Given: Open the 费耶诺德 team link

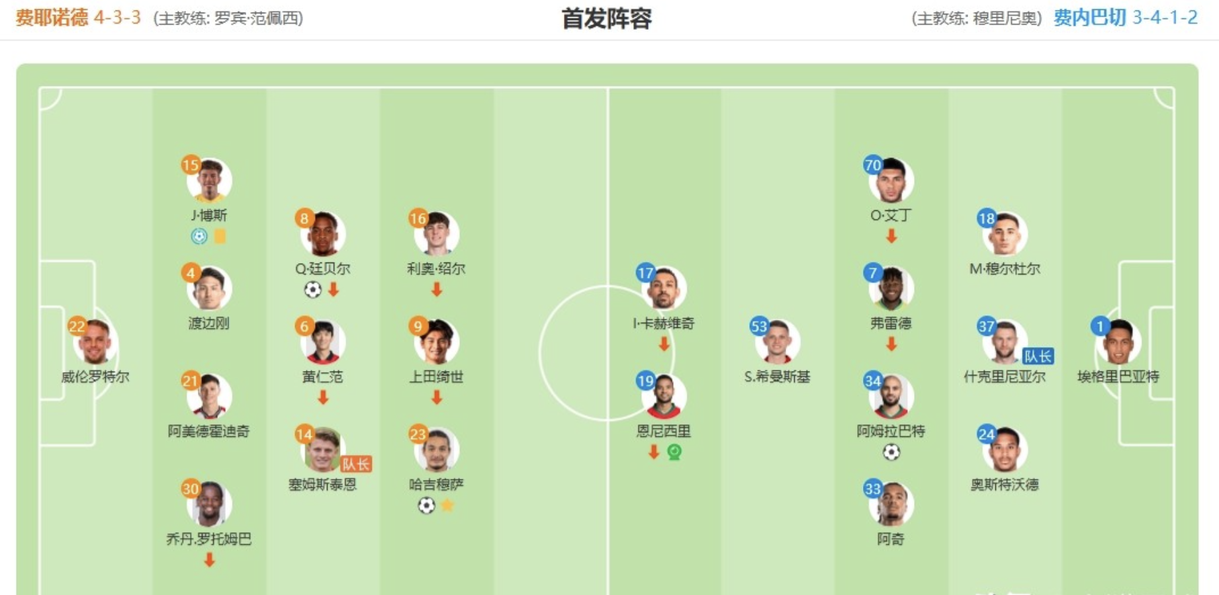Looking at the screenshot, I should coord(52,17).
